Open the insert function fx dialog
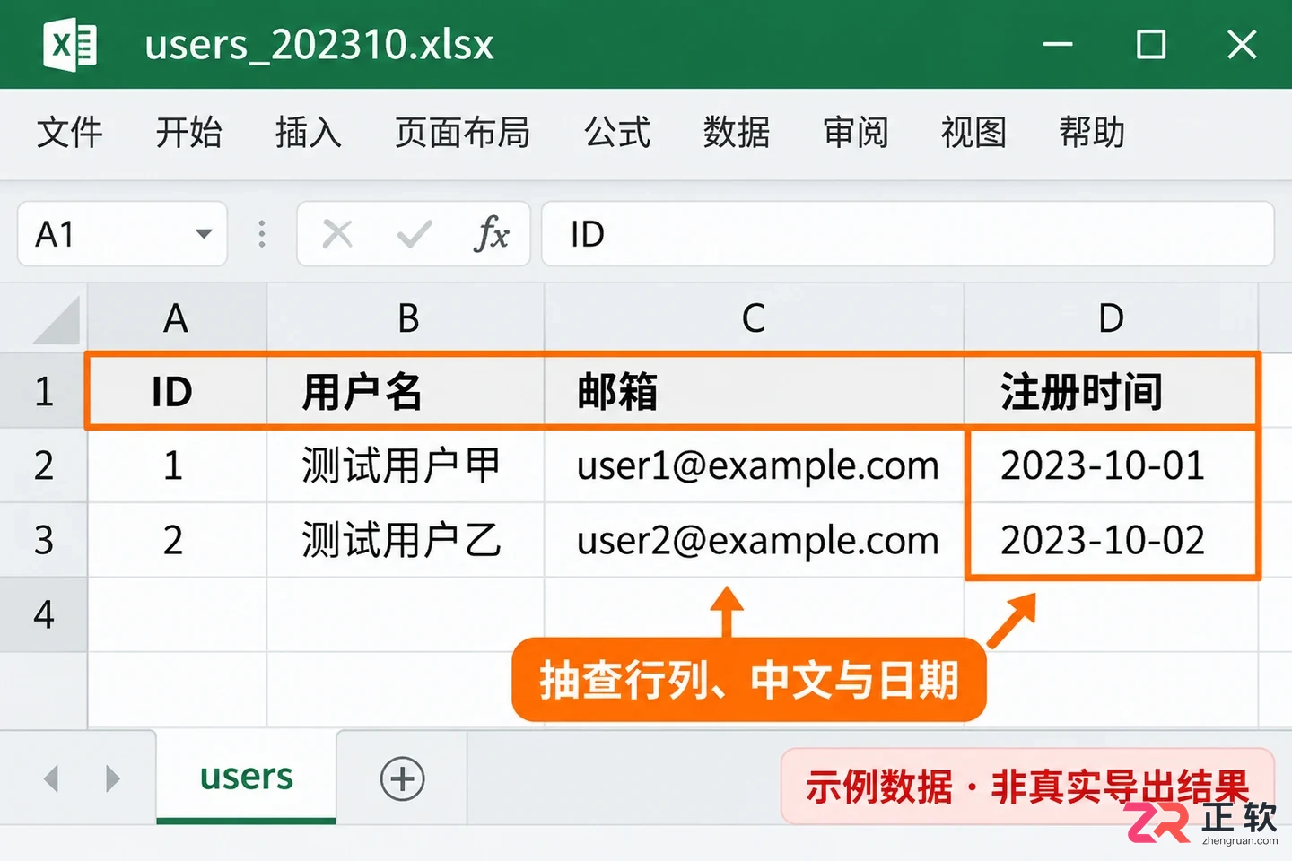1292x861 pixels. coord(491,234)
